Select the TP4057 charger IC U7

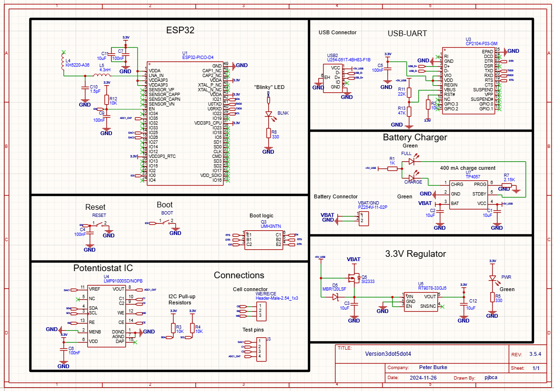point(469,195)
